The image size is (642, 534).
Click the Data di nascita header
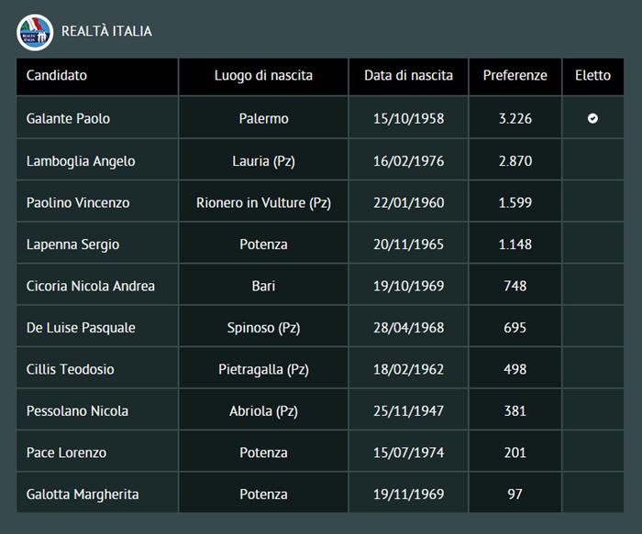(x=408, y=76)
